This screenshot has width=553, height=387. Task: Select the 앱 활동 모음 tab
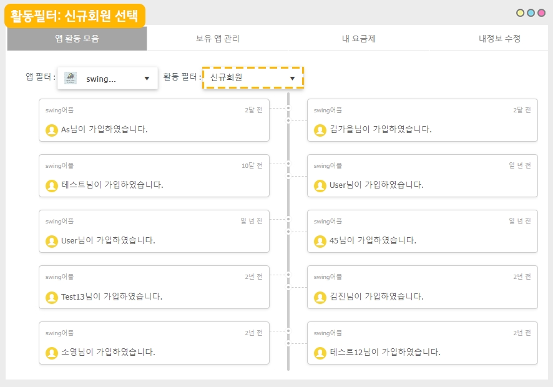click(77, 39)
